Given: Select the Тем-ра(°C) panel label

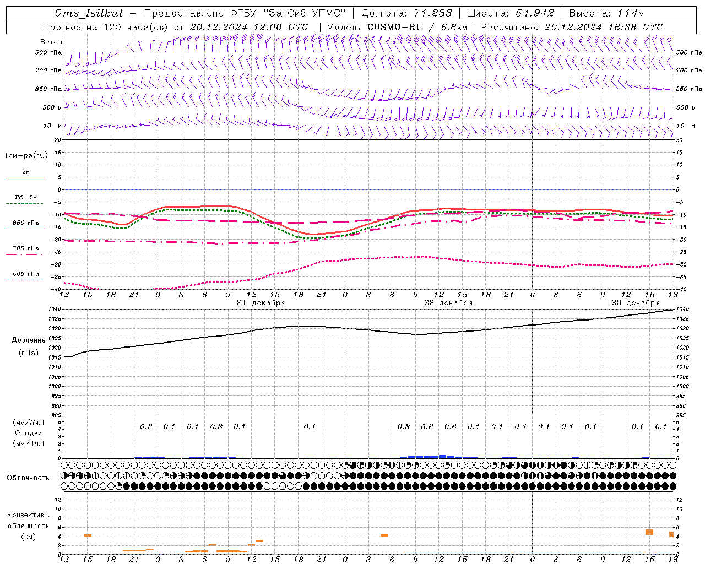Looking at the screenshot, I should coord(26,156).
